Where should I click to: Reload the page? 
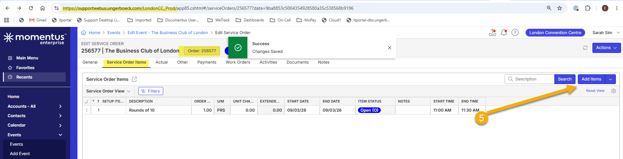pyautogui.click(x=31, y=8)
